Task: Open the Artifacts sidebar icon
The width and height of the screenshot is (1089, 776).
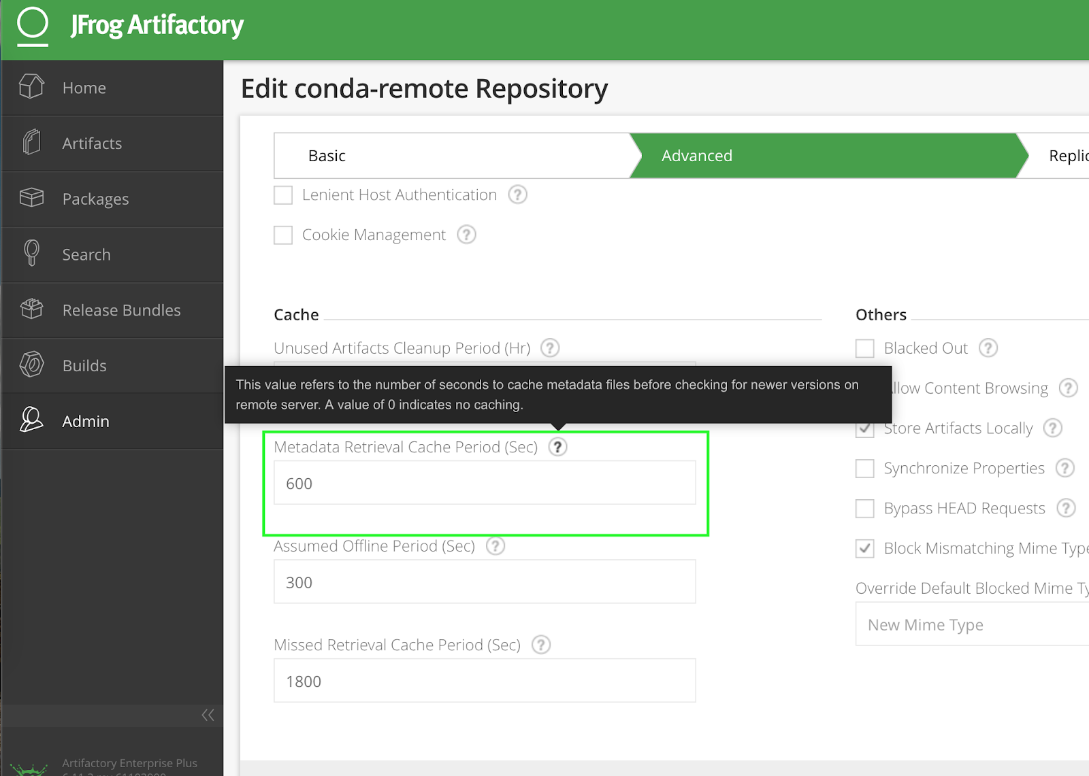Action: [31, 143]
